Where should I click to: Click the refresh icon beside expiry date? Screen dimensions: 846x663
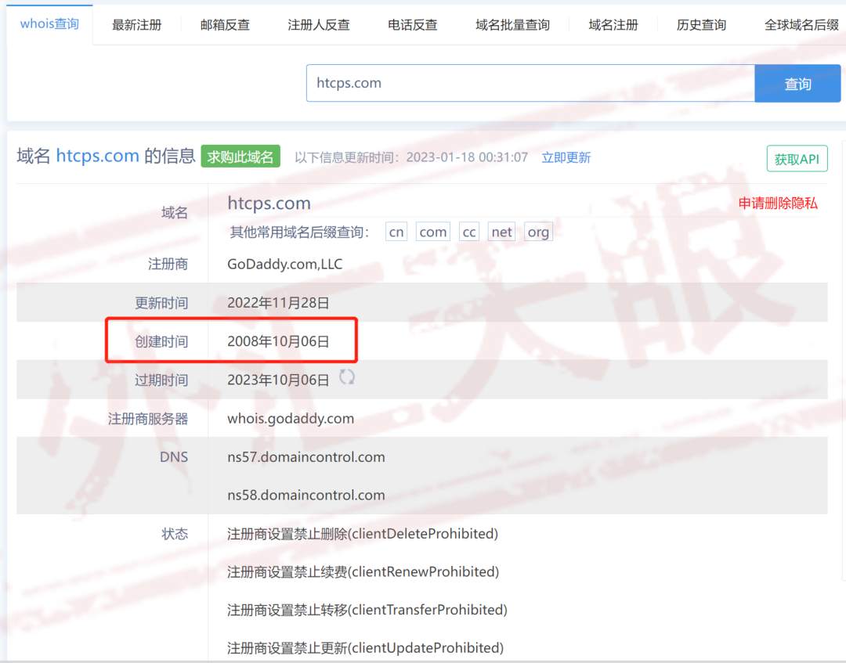click(x=345, y=379)
